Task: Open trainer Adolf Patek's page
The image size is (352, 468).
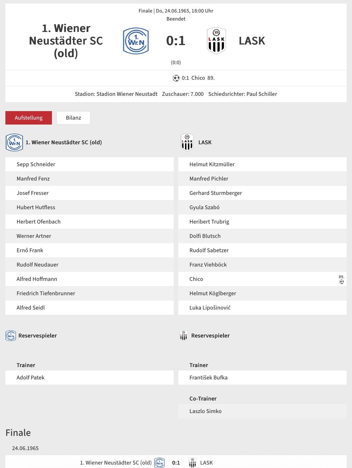Action: [x=30, y=378]
